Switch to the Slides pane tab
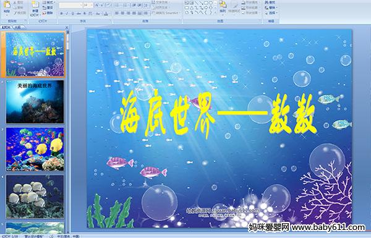Screen dimensions: 371x238 click(6, 27)
